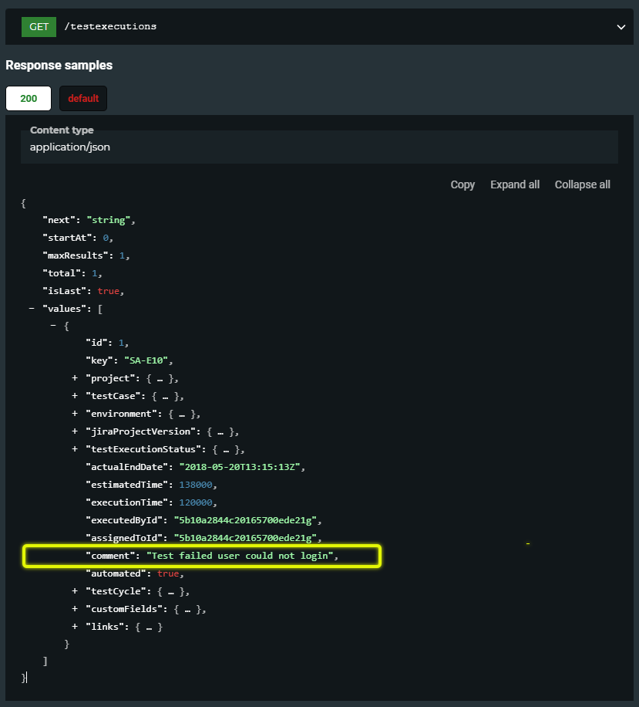Switch to the default response tab
The image size is (639, 707).
pos(83,98)
